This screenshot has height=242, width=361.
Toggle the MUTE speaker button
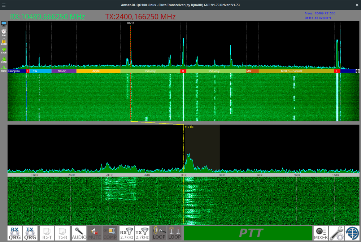point(95,233)
